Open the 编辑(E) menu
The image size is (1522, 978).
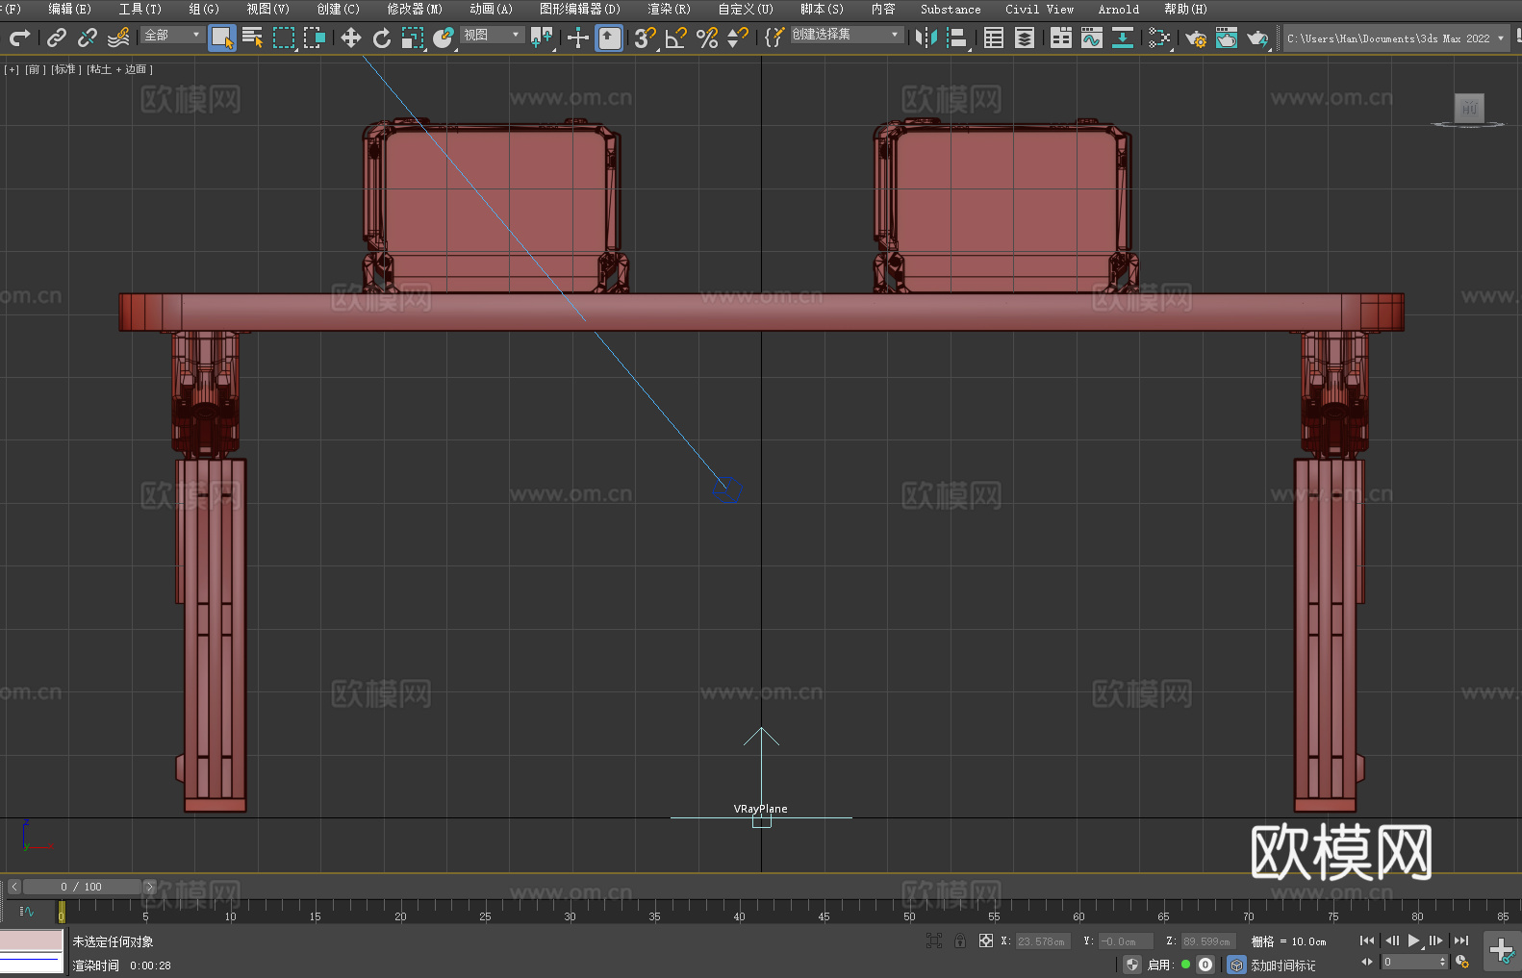point(69,10)
